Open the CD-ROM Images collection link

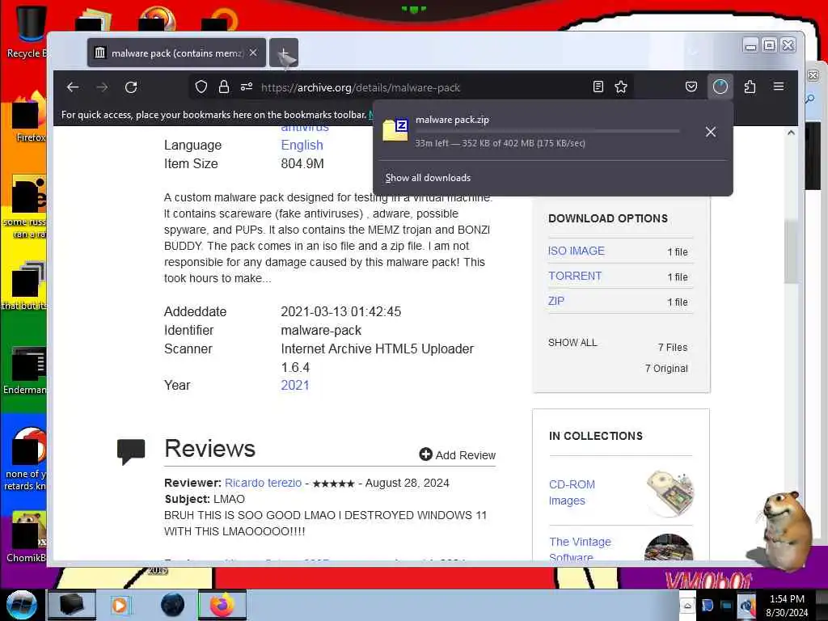pyautogui.click(x=572, y=492)
